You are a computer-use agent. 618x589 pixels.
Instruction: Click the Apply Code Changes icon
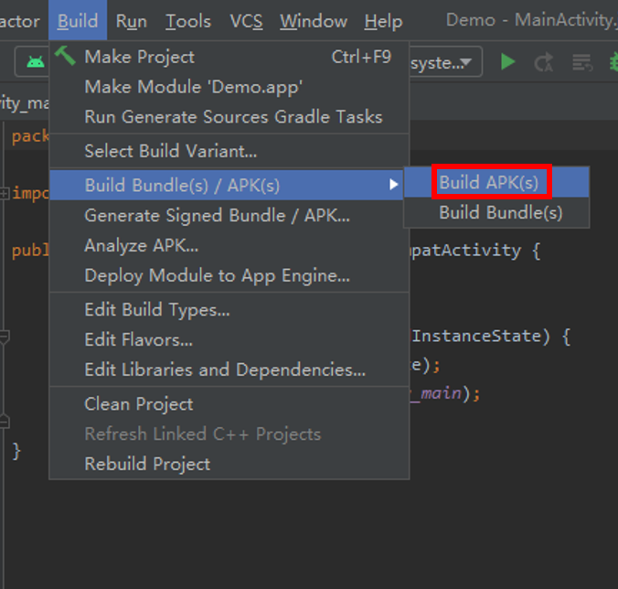(582, 62)
